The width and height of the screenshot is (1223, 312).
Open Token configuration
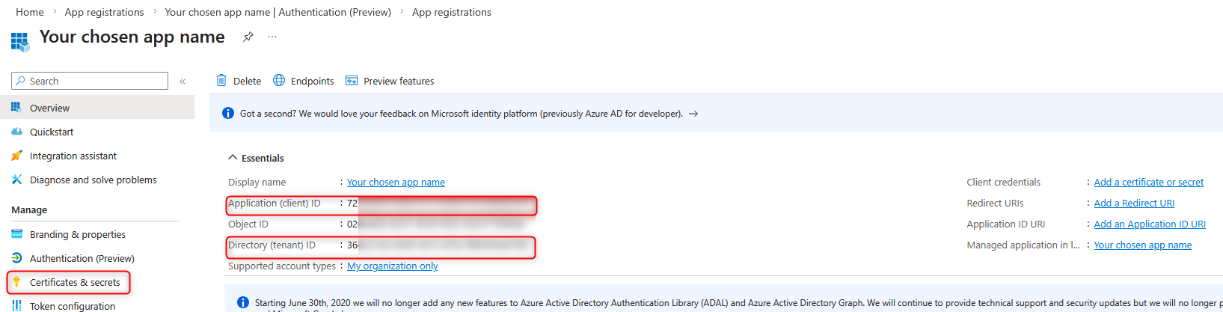click(72, 306)
